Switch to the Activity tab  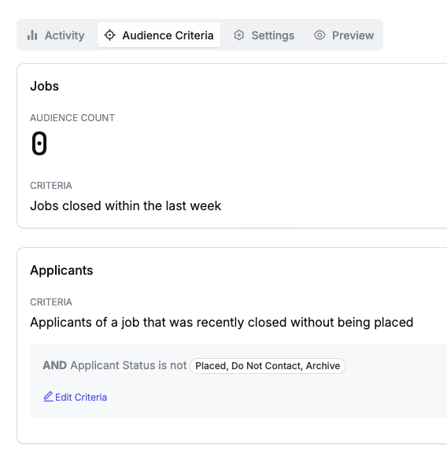[x=56, y=35]
